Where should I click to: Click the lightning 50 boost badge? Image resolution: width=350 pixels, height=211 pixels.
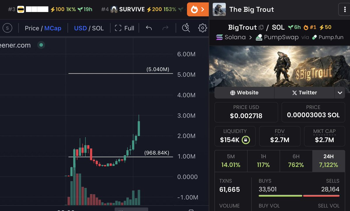(325, 27)
